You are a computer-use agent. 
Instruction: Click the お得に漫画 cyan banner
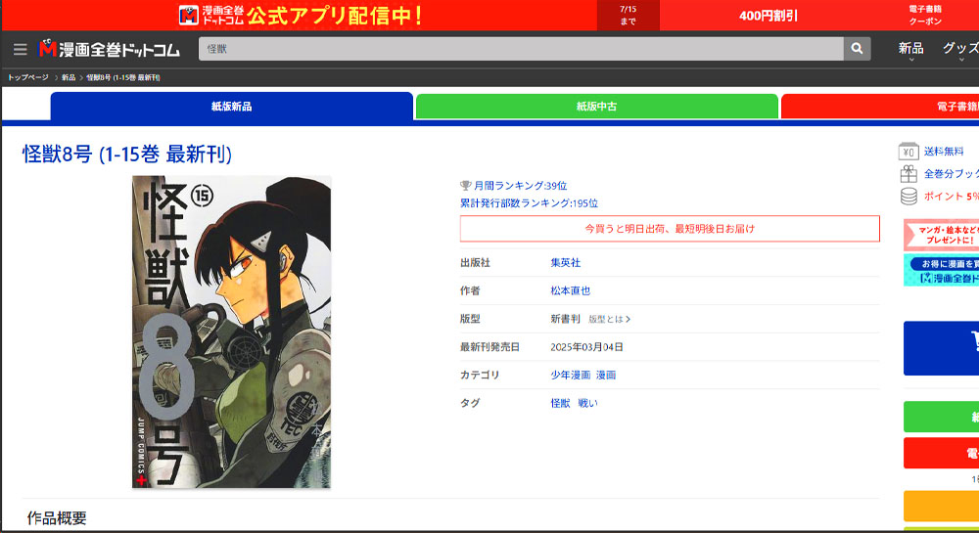click(941, 270)
